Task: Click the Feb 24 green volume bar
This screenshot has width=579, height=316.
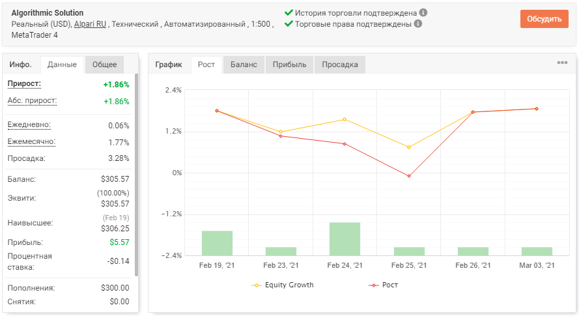Action: click(x=345, y=238)
